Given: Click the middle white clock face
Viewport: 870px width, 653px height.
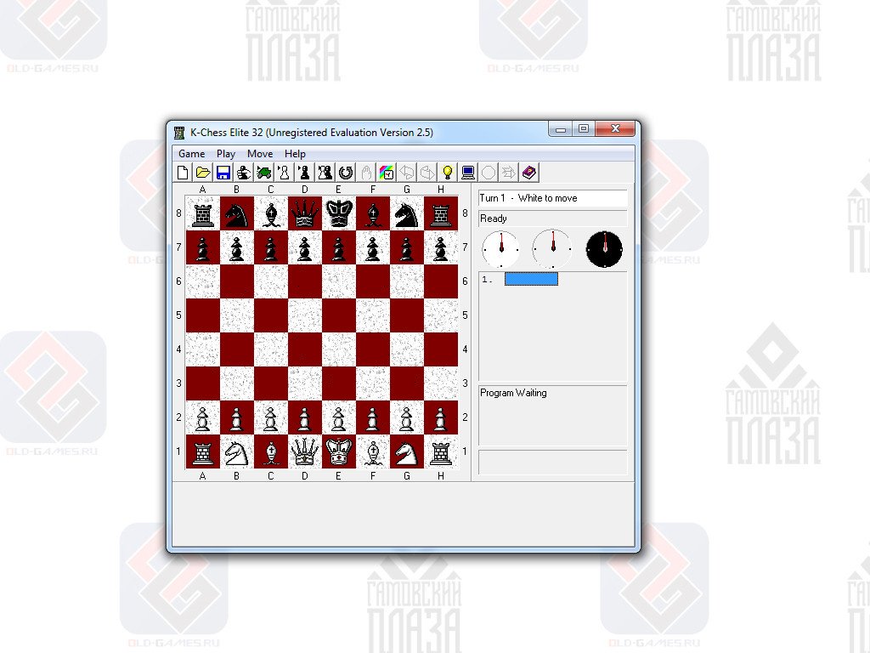Looking at the screenshot, I should pyautogui.click(x=552, y=249).
